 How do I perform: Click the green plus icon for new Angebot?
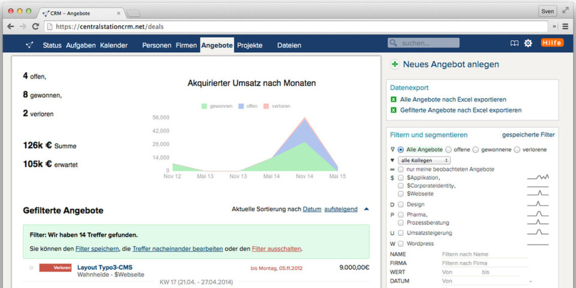(395, 65)
